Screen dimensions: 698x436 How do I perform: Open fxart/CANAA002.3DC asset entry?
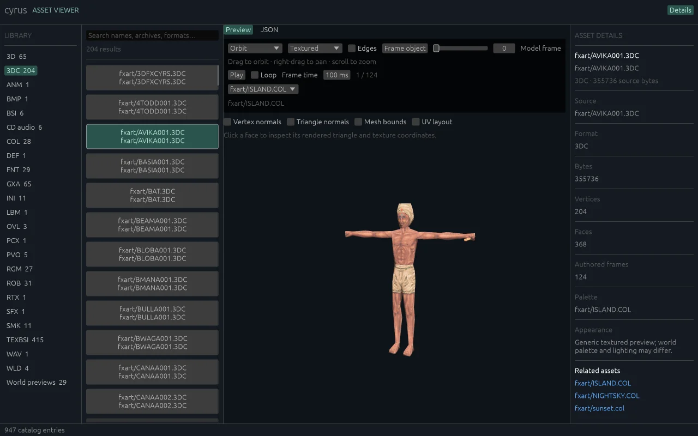coord(152,401)
